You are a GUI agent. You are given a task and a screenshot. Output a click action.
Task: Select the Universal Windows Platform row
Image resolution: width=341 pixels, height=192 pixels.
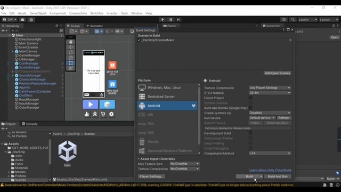click(x=167, y=150)
